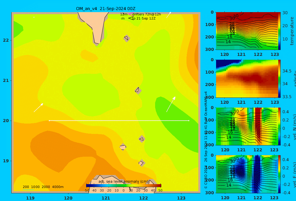
Task: Click contour label '14' in temperature panel
Action: (x=228, y=42)
